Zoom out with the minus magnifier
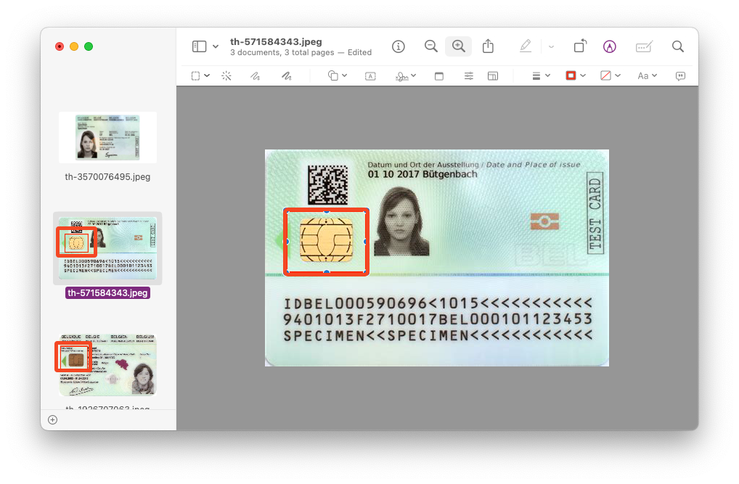 (430, 46)
